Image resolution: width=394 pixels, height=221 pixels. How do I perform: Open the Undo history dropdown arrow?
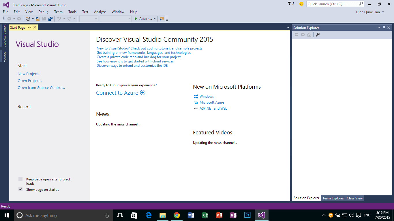pos(64,19)
